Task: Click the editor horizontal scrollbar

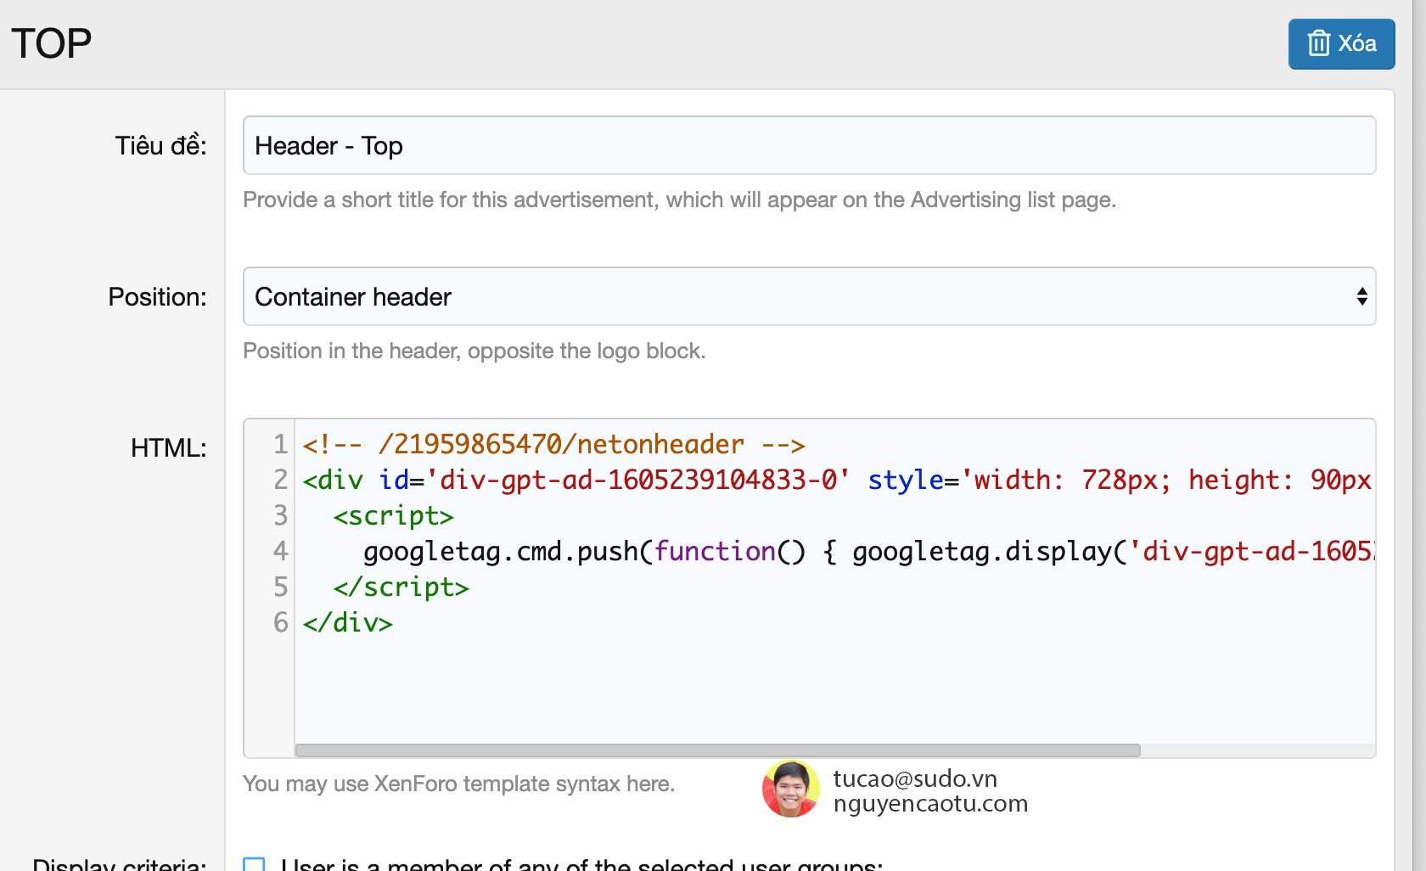Action: click(717, 750)
